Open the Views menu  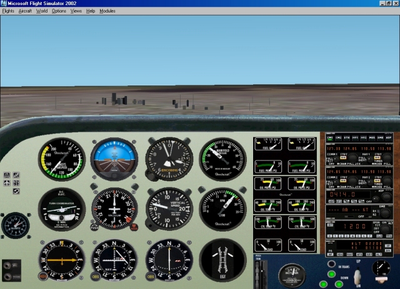pos(76,11)
